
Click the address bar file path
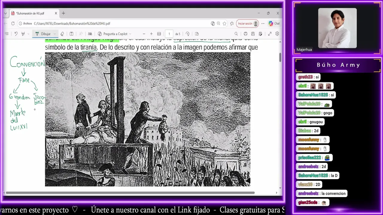pos(72,23)
